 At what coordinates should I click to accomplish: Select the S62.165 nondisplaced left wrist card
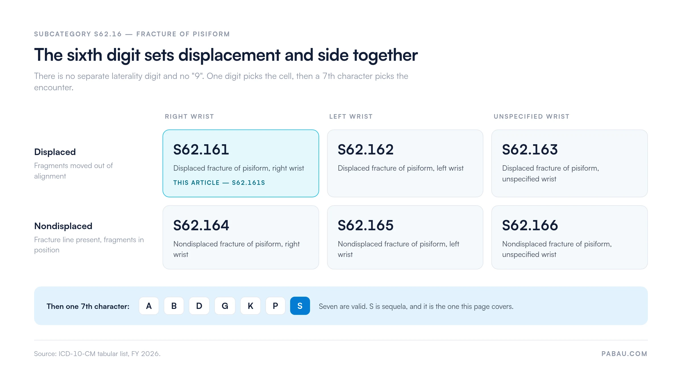pyautogui.click(x=405, y=237)
